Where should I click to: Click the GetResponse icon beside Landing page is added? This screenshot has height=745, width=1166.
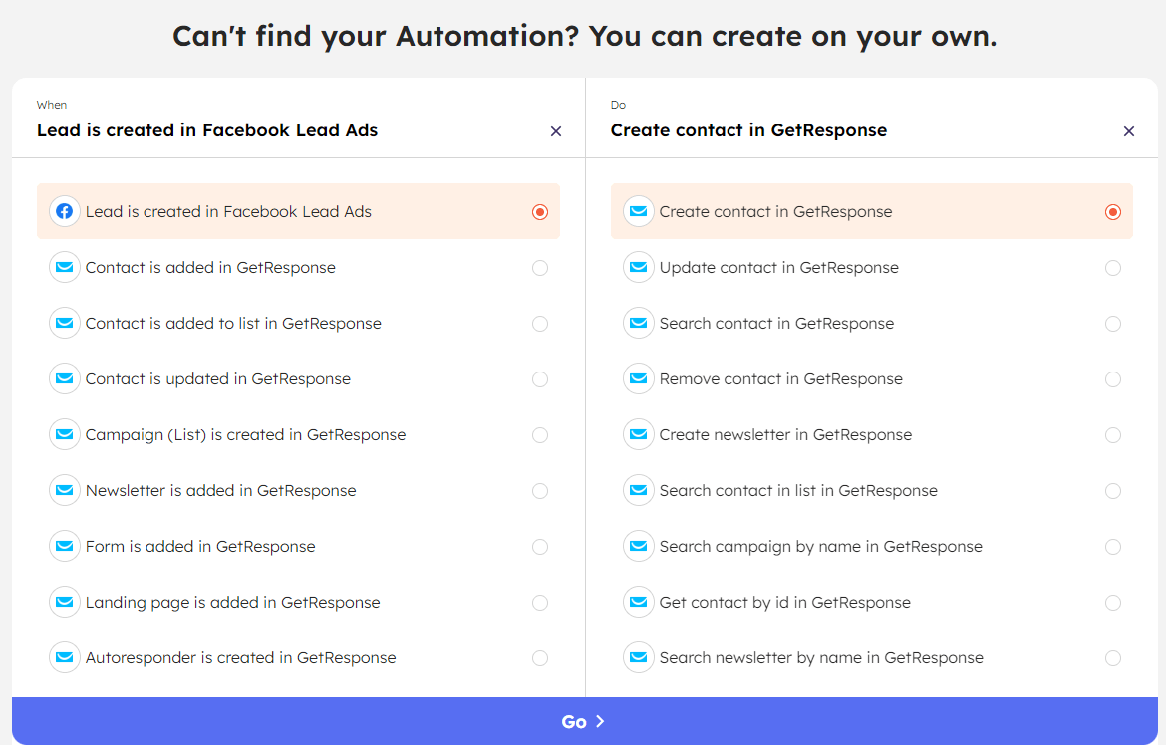(64, 602)
